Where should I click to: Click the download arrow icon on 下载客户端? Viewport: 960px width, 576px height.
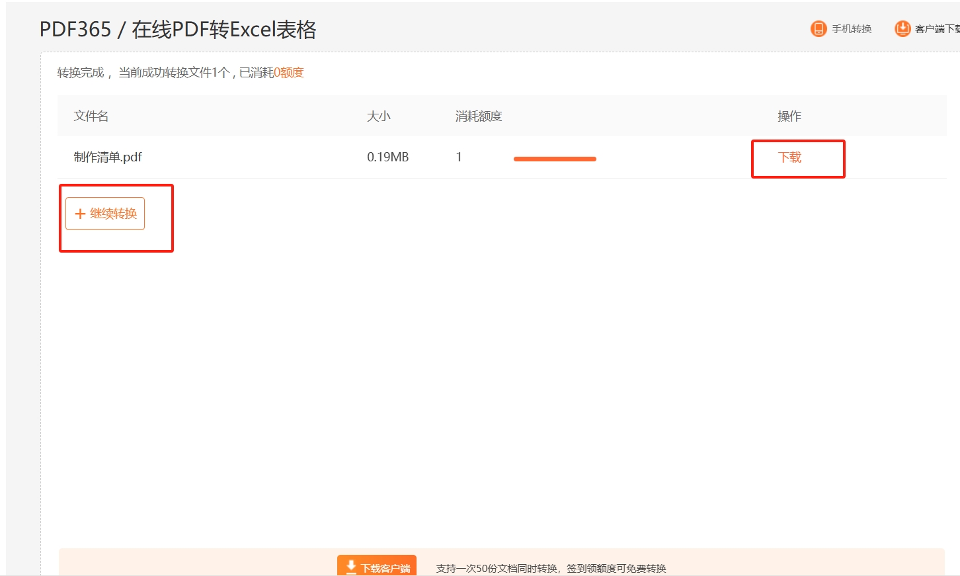point(351,567)
